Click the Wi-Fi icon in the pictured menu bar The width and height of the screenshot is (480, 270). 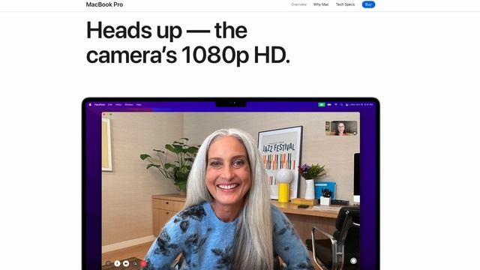coord(336,105)
